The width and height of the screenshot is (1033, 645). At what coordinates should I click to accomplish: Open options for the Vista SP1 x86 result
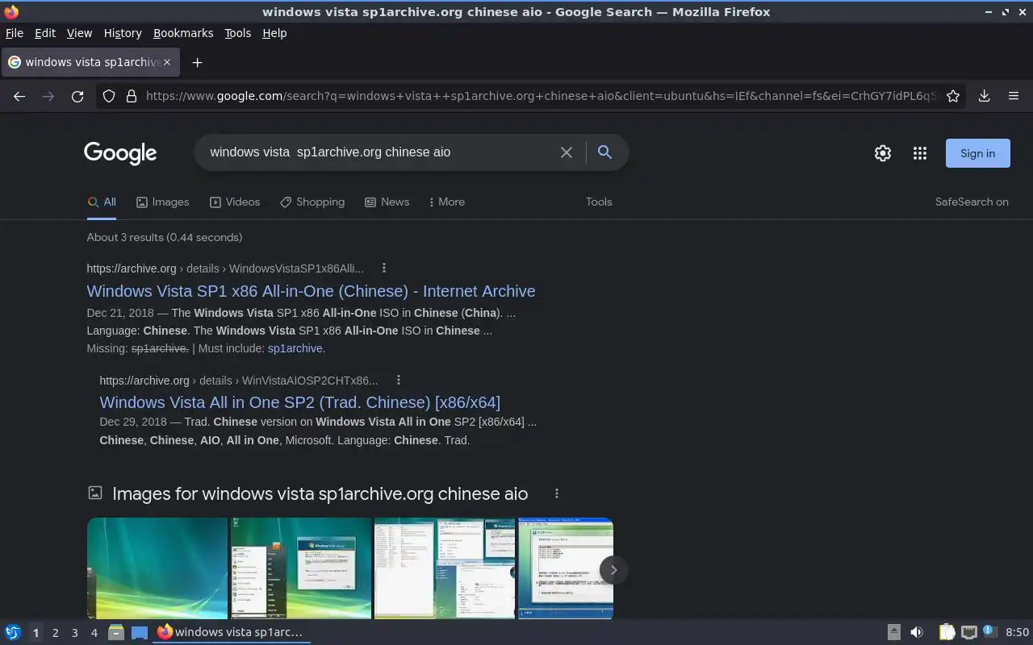pos(384,268)
